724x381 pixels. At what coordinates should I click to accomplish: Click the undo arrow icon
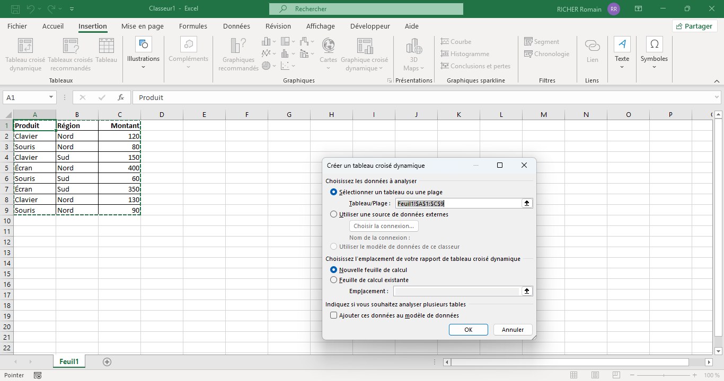coord(31,9)
